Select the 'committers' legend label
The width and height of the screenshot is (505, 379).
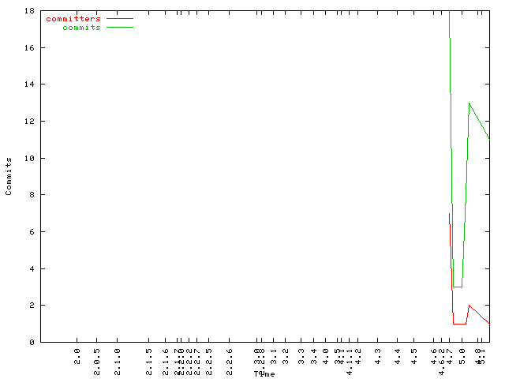[x=73, y=18]
